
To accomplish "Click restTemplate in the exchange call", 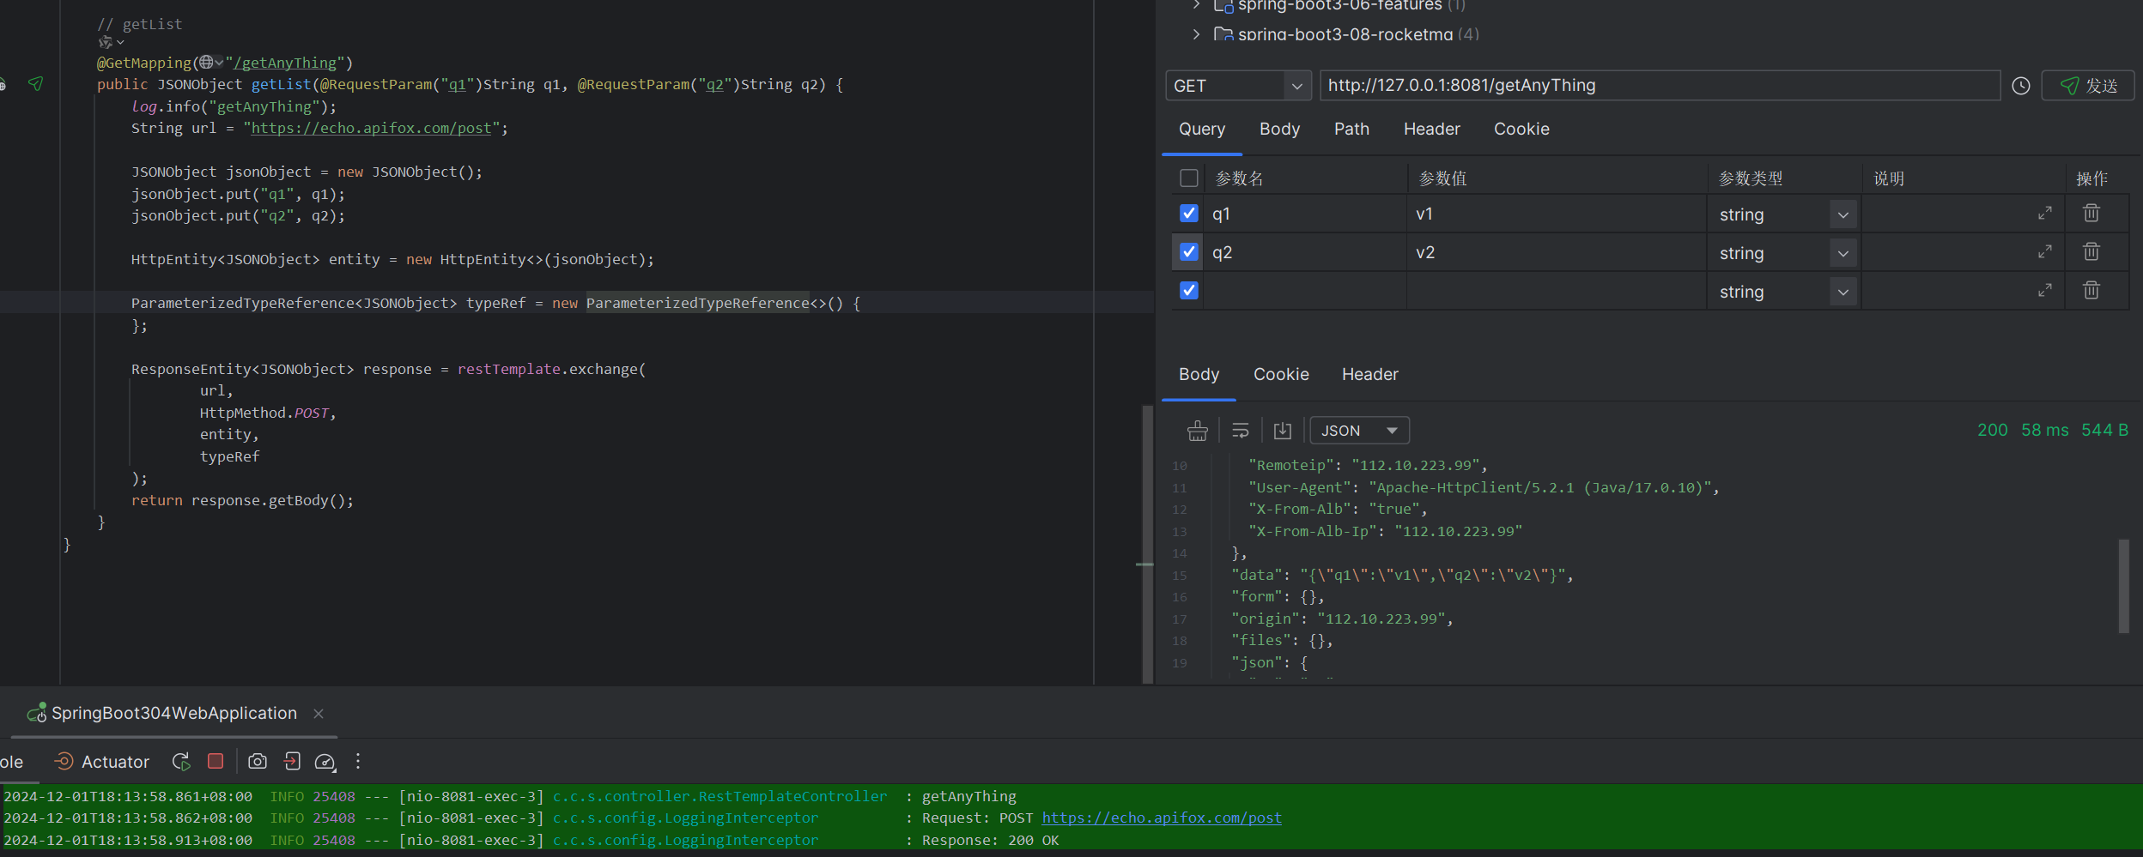I will pyautogui.click(x=508, y=369).
